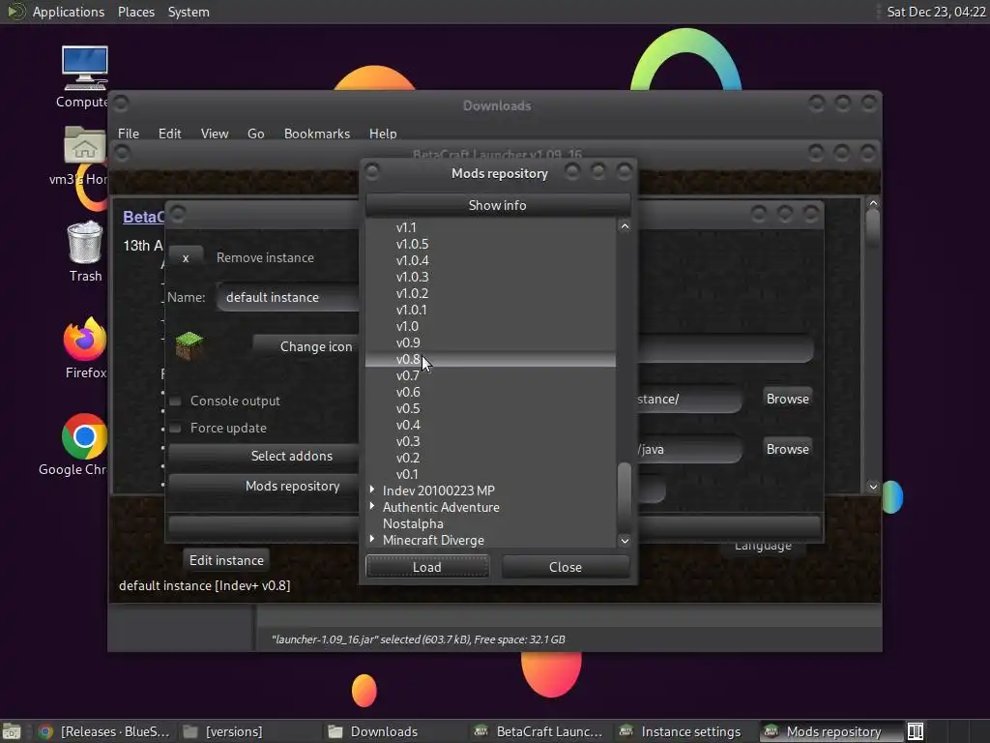Click the Browse button next to java path
The height and width of the screenshot is (743, 990).
787,449
